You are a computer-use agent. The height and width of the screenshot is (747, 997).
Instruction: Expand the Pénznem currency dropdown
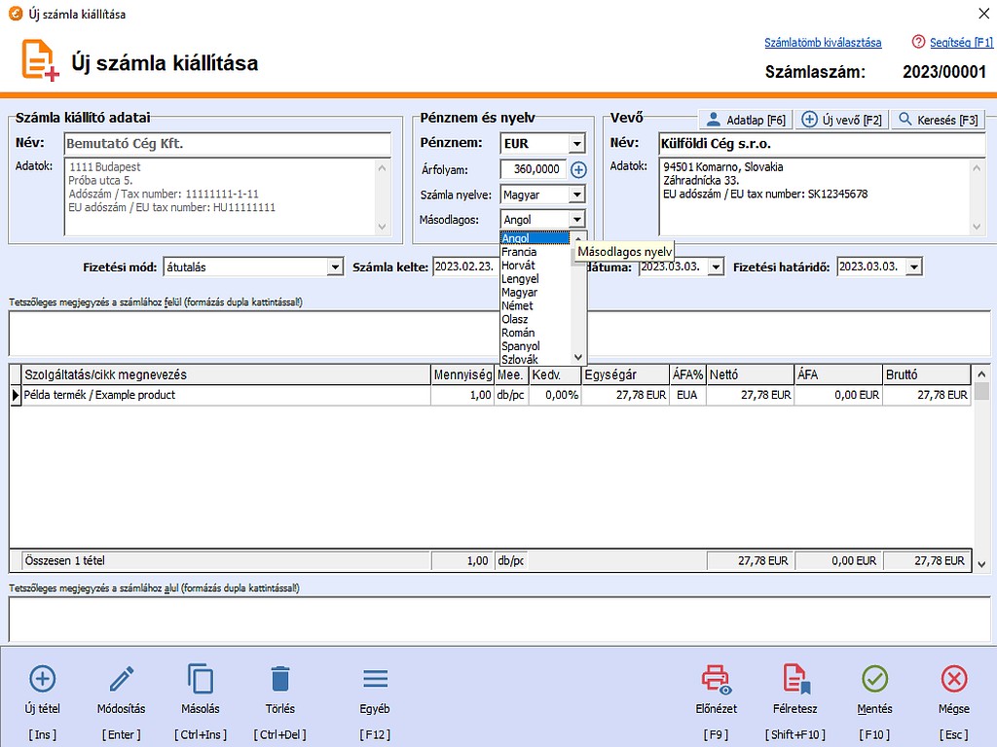click(x=576, y=144)
